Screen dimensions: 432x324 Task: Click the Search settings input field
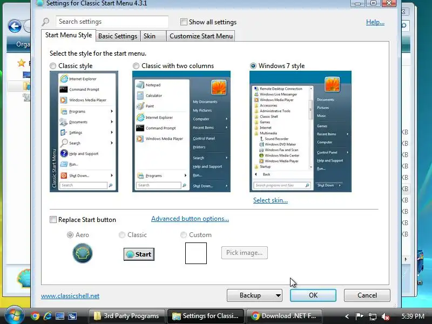pos(112,22)
